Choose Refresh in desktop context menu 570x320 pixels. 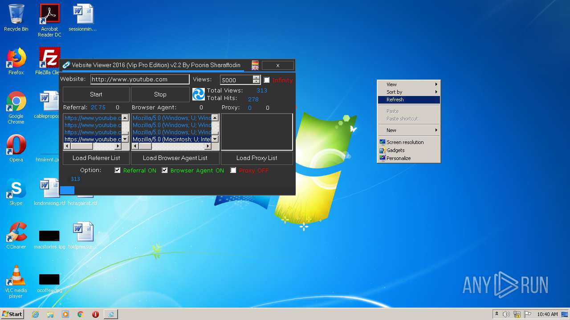pos(409,100)
